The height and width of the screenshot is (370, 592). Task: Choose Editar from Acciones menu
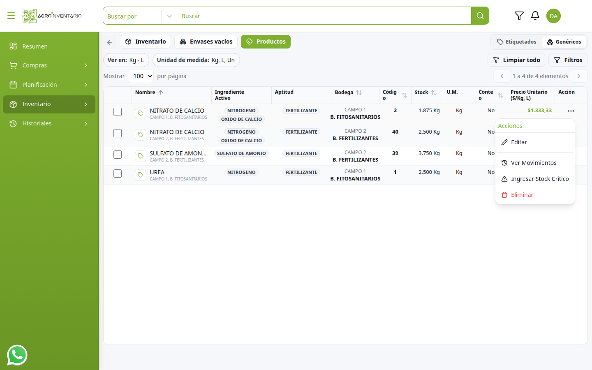(535, 142)
